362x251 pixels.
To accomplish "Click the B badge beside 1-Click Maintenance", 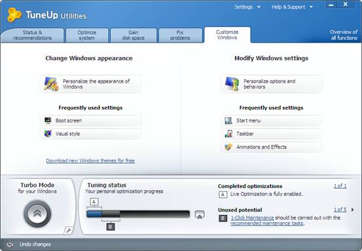I will click(223, 218).
